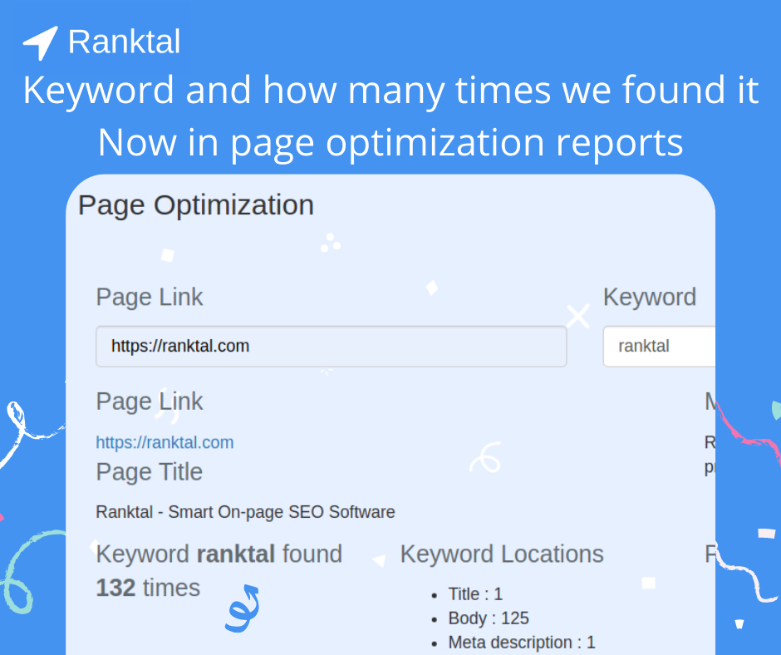Screen dimensions: 781x655
Task: Click the Keyword Locations heading
Action: 502,554
